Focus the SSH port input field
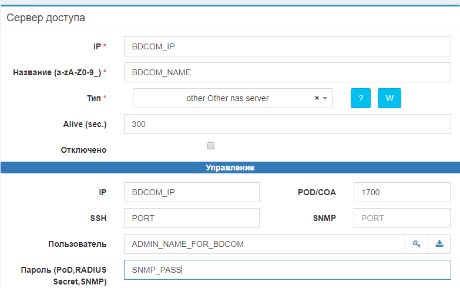The width and height of the screenshot is (460, 288). pyautogui.click(x=192, y=218)
